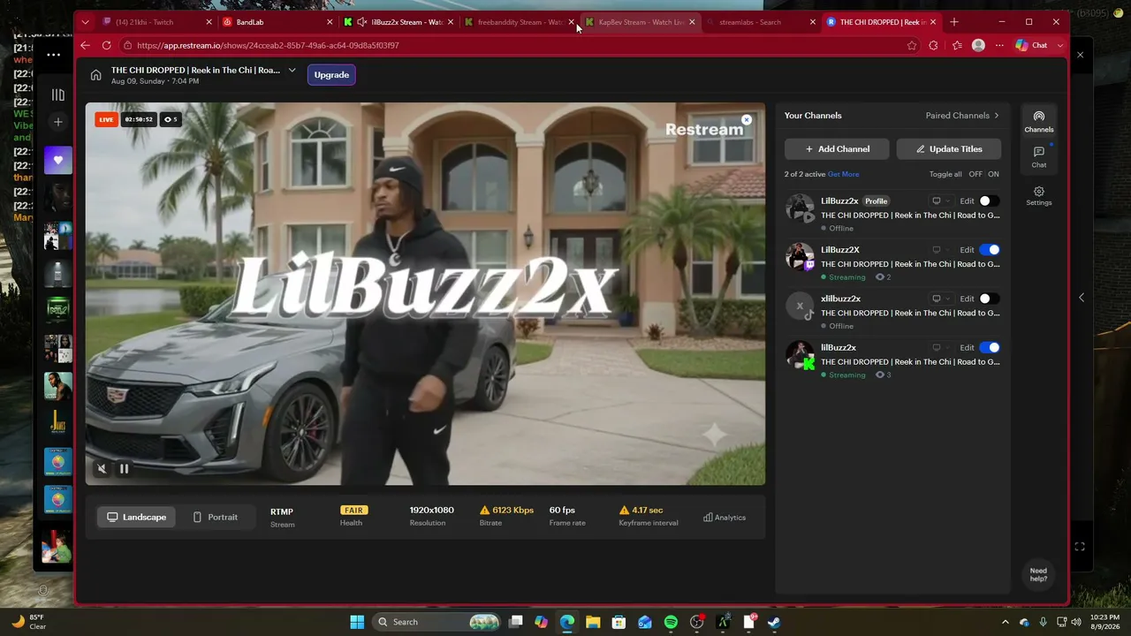1131x636 pixels.
Task: Click the FAIR health badge
Action: (x=353, y=511)
